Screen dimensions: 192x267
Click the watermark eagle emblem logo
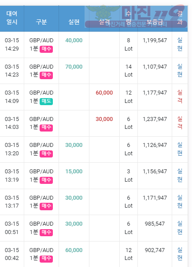coord(103,13)
